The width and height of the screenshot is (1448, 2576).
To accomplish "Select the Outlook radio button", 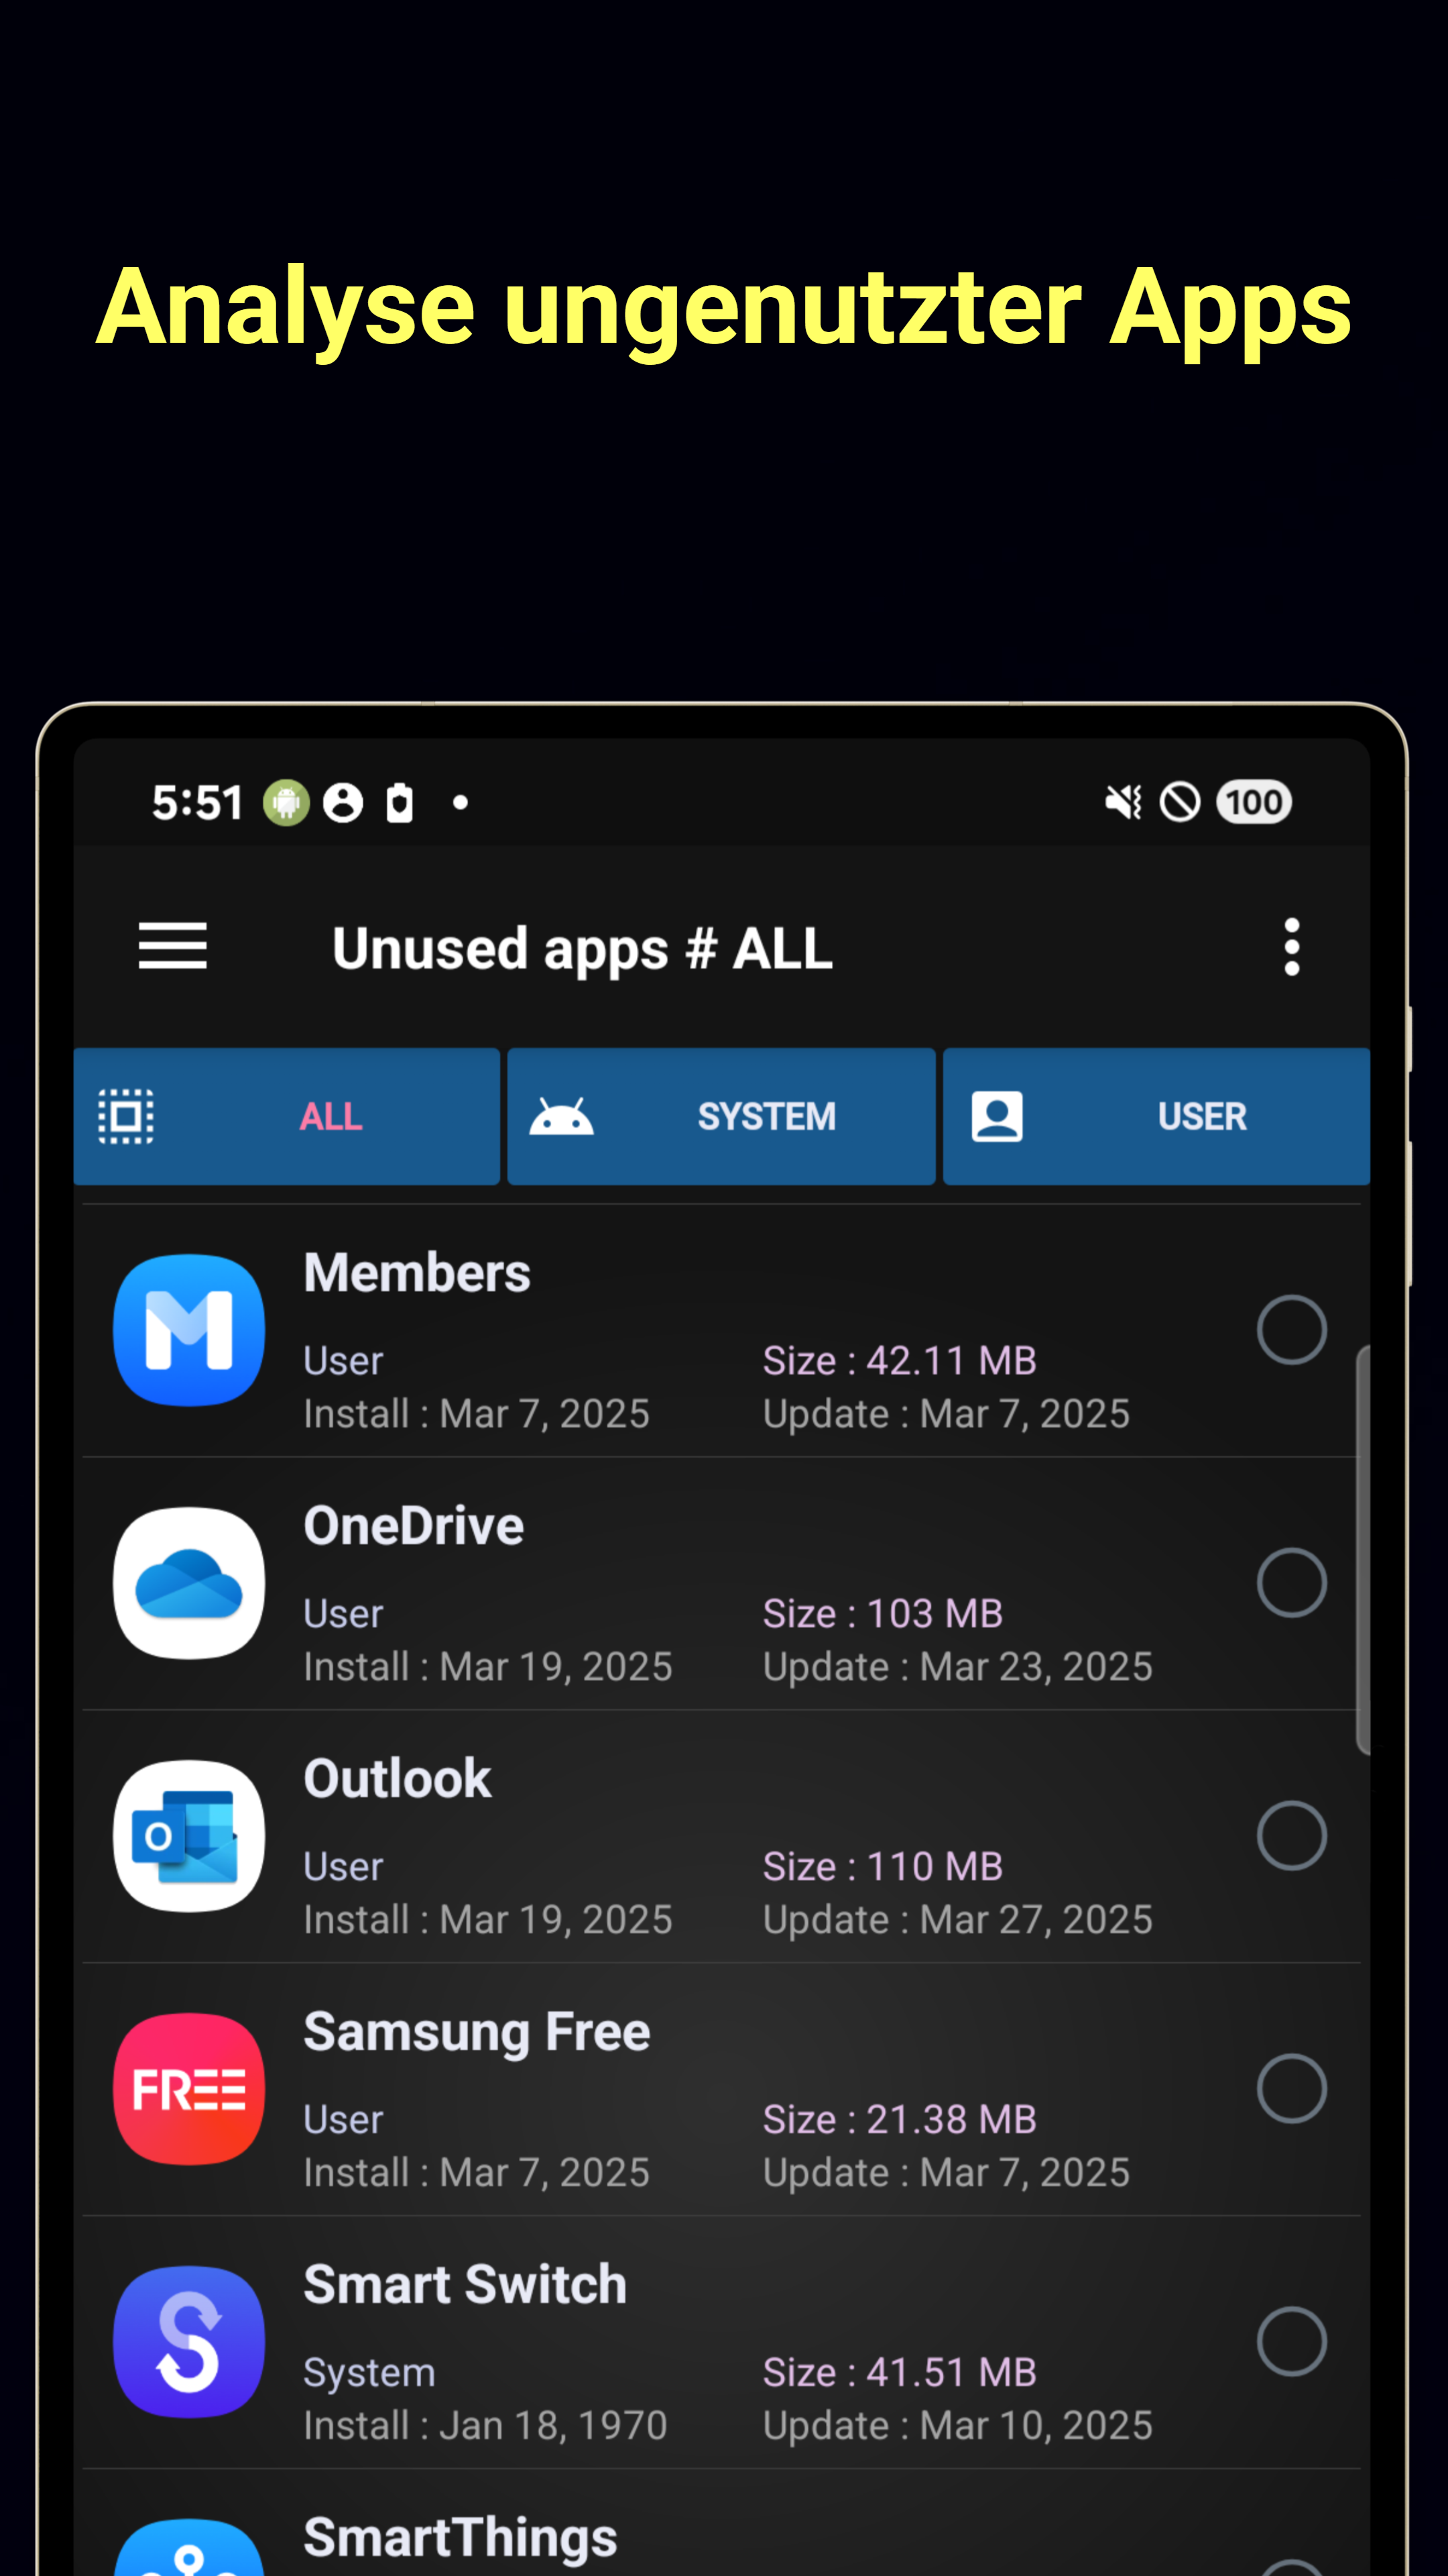I will 1291,1835.
